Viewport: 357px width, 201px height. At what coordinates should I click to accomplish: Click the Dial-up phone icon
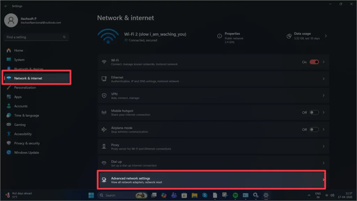click(104, 163)
